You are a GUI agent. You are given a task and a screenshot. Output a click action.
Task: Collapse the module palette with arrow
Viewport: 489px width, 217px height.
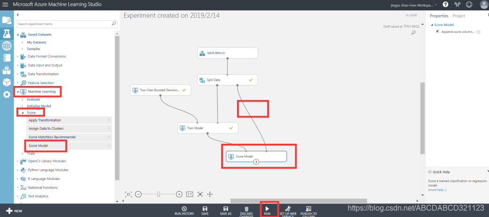point(18,15)
